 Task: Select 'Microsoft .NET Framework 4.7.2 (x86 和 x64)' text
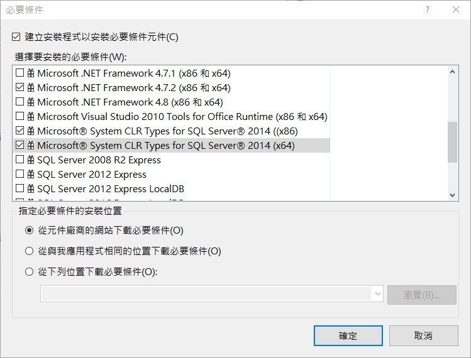(134, 88)
